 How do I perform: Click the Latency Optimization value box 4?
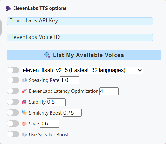click(x=109, y=91)
